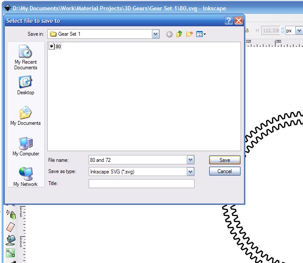This screenshot has height=263, width=303.
Task: Cancel the save dialog
Action: click(x=225, y=171)
